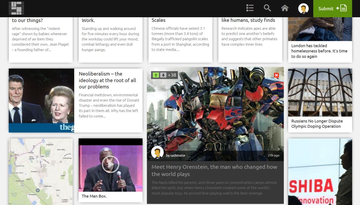The width and height of the screenshot is (360, 205).
Task: Open London homelessness article title
Action: click(319, 51)
